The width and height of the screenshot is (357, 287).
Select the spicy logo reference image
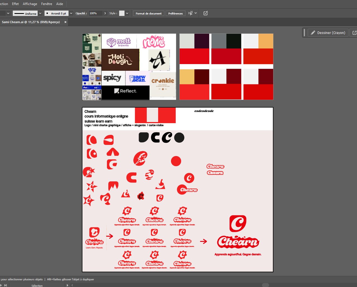coord(113,78)
